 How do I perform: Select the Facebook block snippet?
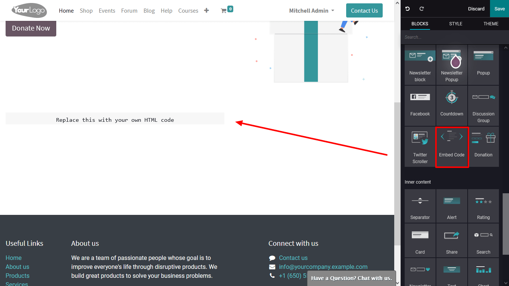coord(420,106)
